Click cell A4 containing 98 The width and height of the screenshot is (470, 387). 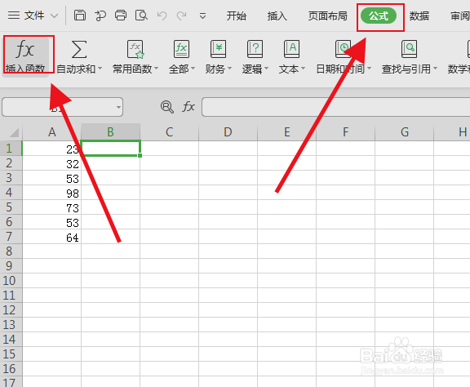52,193
